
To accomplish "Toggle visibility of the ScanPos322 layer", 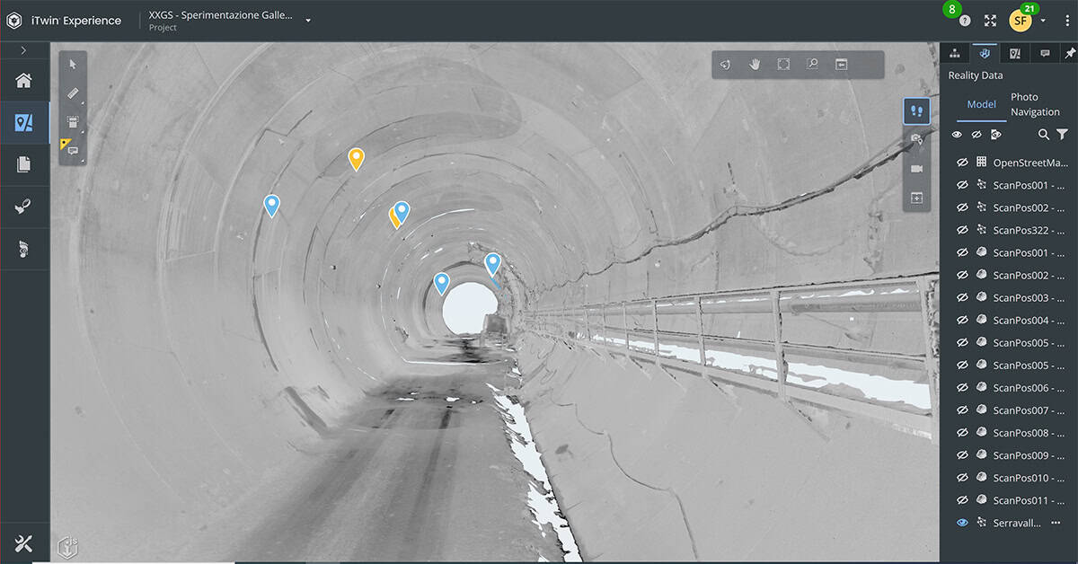I will coord(961,230).
